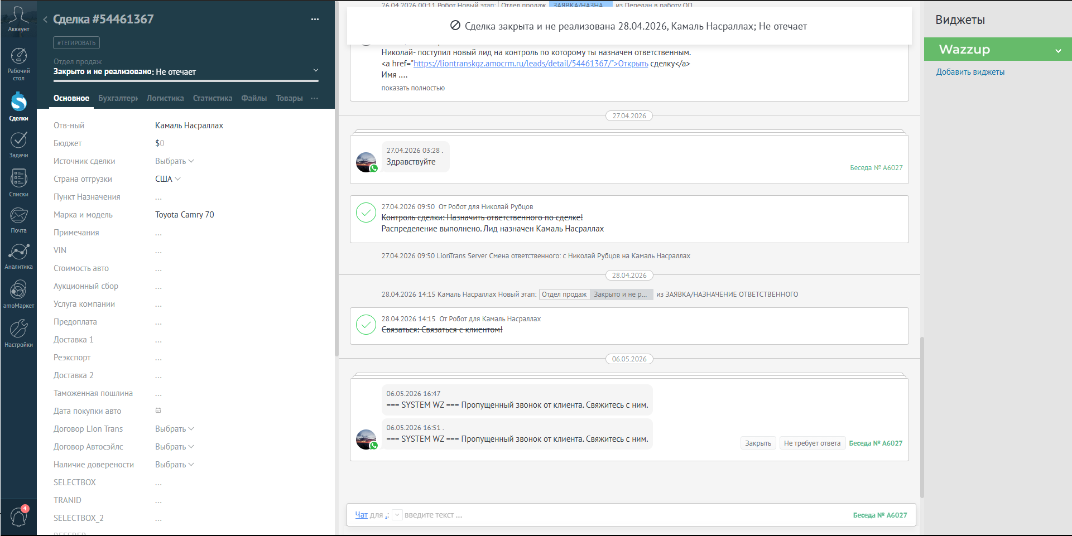Collapse the Wazzup widget chevron
This screenshot has width=1072, height=536.
click(1058, 51)
